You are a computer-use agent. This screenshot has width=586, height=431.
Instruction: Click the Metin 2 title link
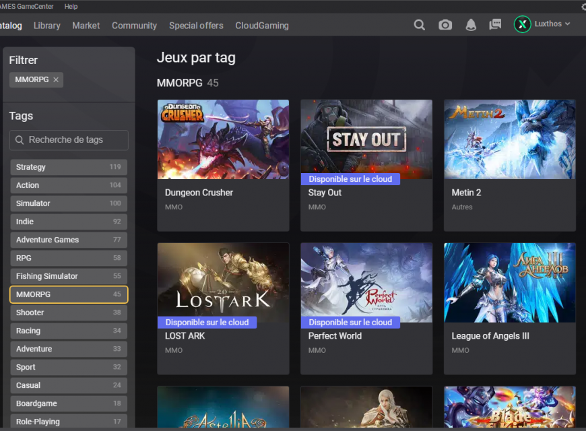click(x=466, y=193)
